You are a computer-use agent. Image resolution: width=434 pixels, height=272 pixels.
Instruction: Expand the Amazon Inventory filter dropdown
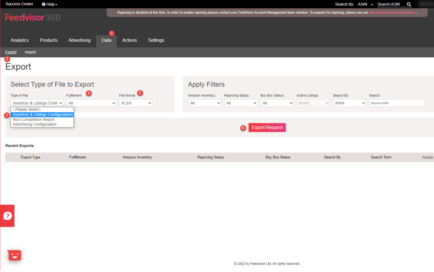pyautogui.click(x=205, y=103)
